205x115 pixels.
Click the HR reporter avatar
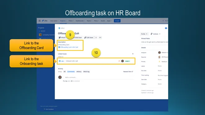point(159,57)
